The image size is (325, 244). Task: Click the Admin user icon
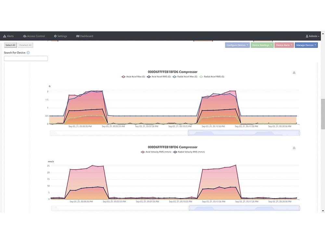pyautogui.click(x=306, y=36)
